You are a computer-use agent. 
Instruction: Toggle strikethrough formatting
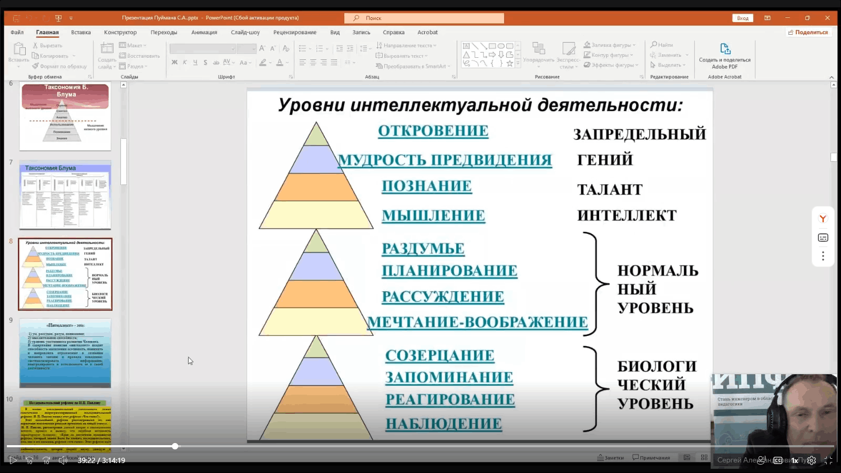pos(216,63)
